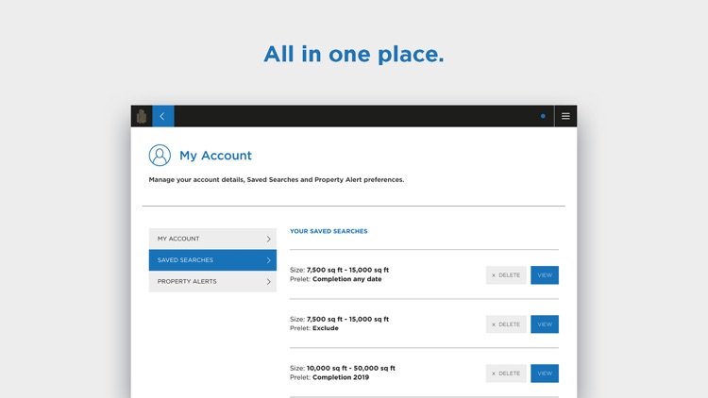Open the Property Alerts sidebar item

(212, 282)
